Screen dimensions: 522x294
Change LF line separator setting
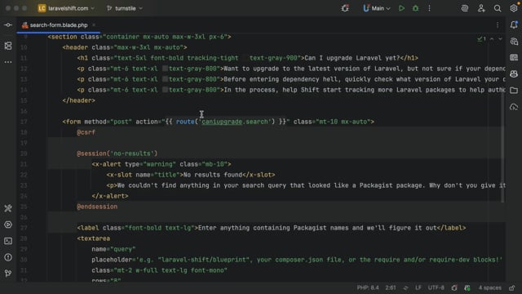coord(418,287)
